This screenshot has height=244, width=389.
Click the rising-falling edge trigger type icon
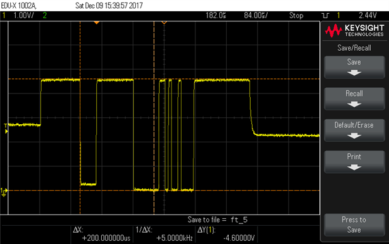(x=326, y=16)
